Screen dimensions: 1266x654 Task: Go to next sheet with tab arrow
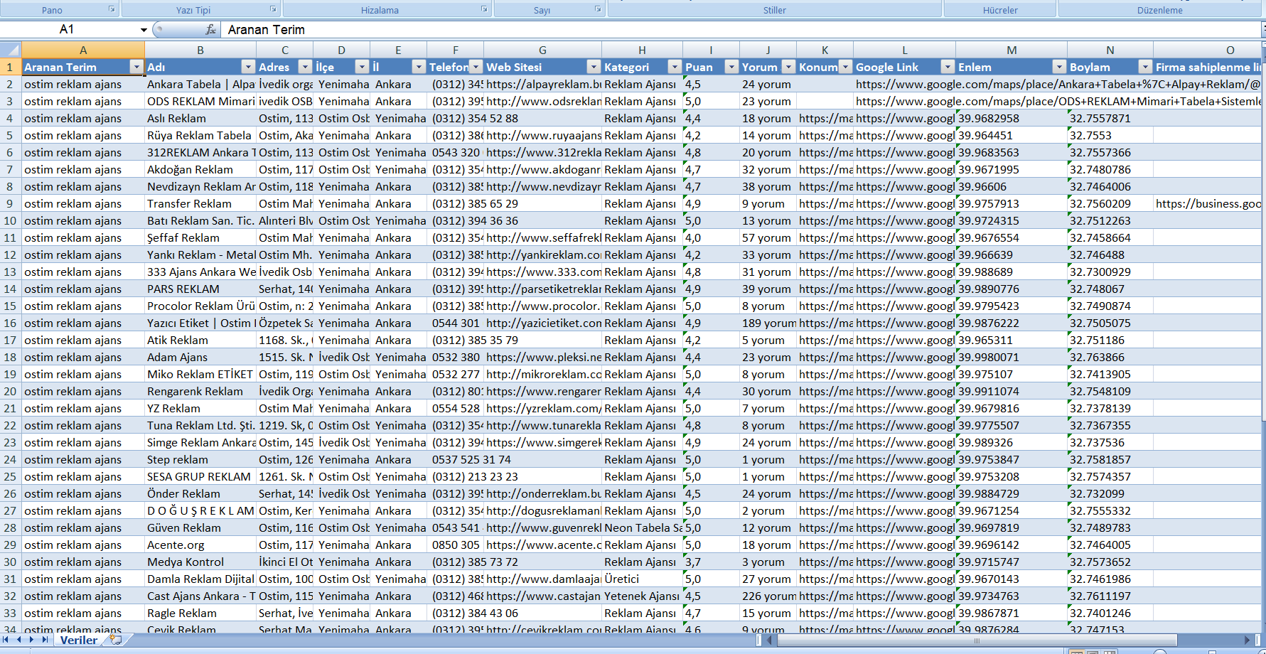pyautogui.click(x=32, y=640)
